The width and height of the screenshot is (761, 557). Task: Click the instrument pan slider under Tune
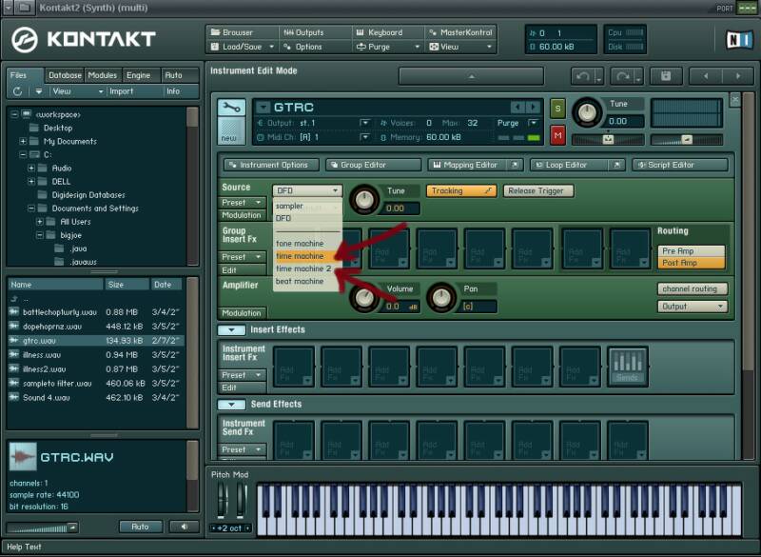tap(608, 140)
